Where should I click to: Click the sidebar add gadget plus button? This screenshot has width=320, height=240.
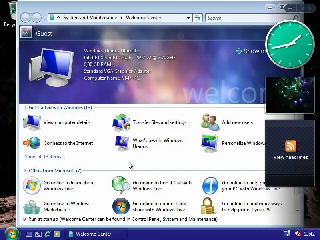pyautogui.click(x=290, y=8)
